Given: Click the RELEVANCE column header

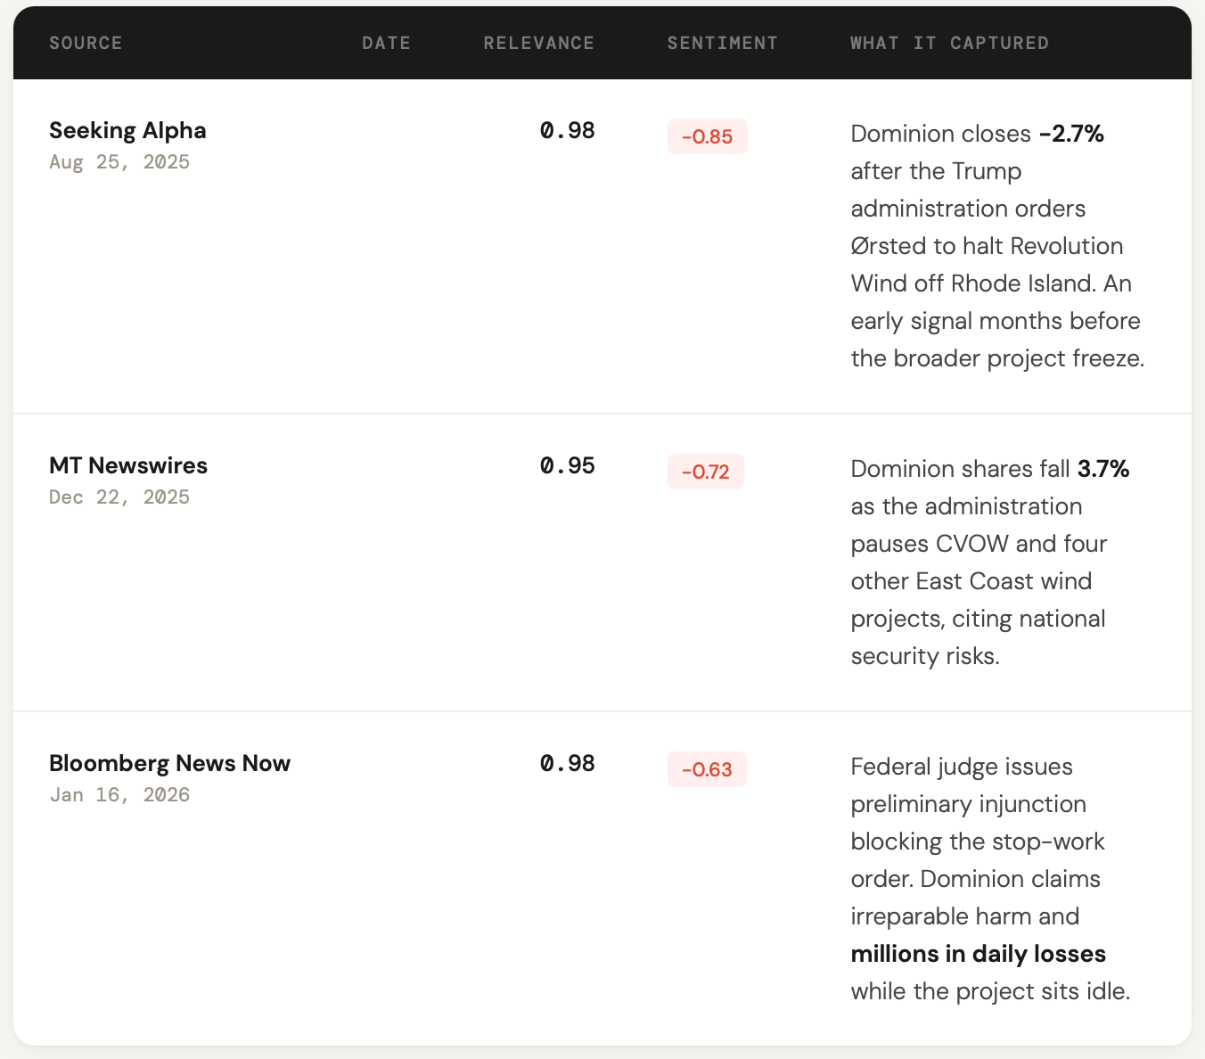Looking at the screenshot, I should (x=538, y=43).
